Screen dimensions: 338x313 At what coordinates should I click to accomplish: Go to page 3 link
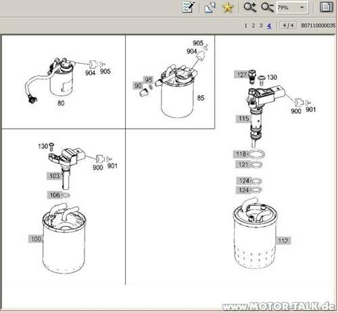(x=261, y=26)
